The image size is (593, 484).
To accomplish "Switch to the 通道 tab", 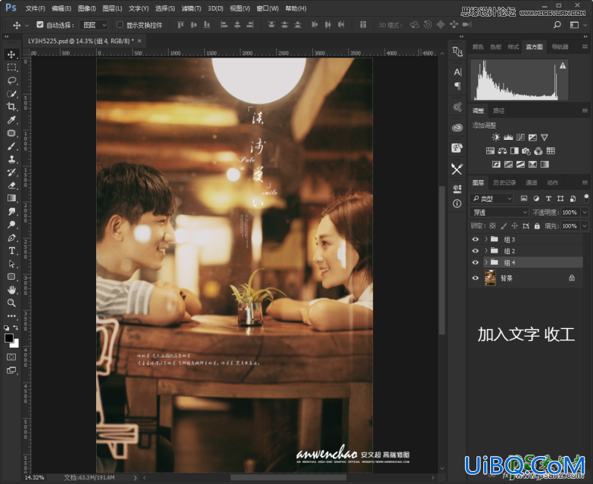I will (531, 183).
